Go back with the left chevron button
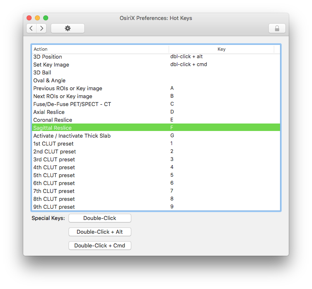The width and height of the screenshot is (312, 289). click(x=31, y=28)
